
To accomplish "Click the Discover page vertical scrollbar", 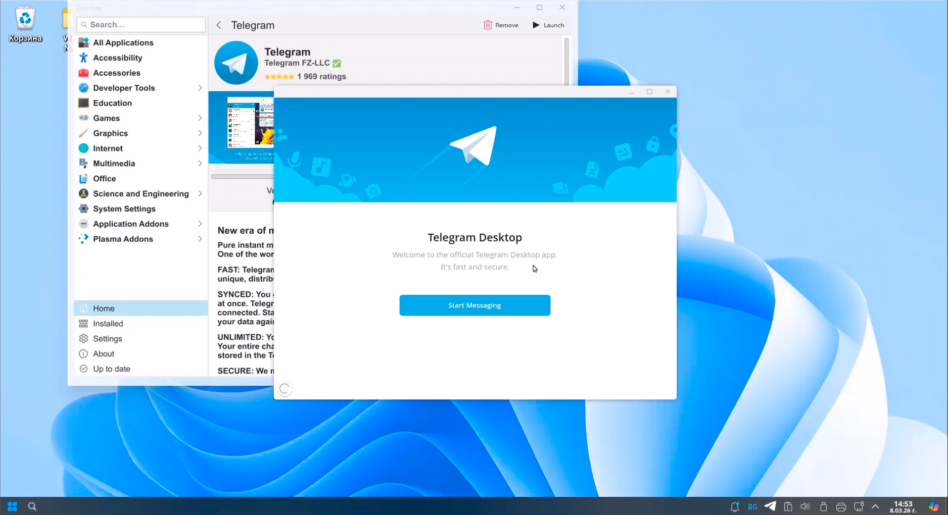I will click(x=566, y=62).
